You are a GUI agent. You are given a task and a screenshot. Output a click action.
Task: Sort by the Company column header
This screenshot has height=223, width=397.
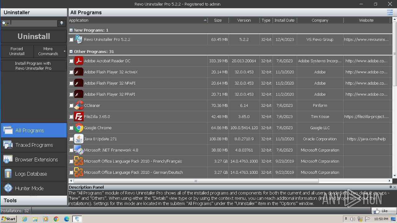[320, 20]
